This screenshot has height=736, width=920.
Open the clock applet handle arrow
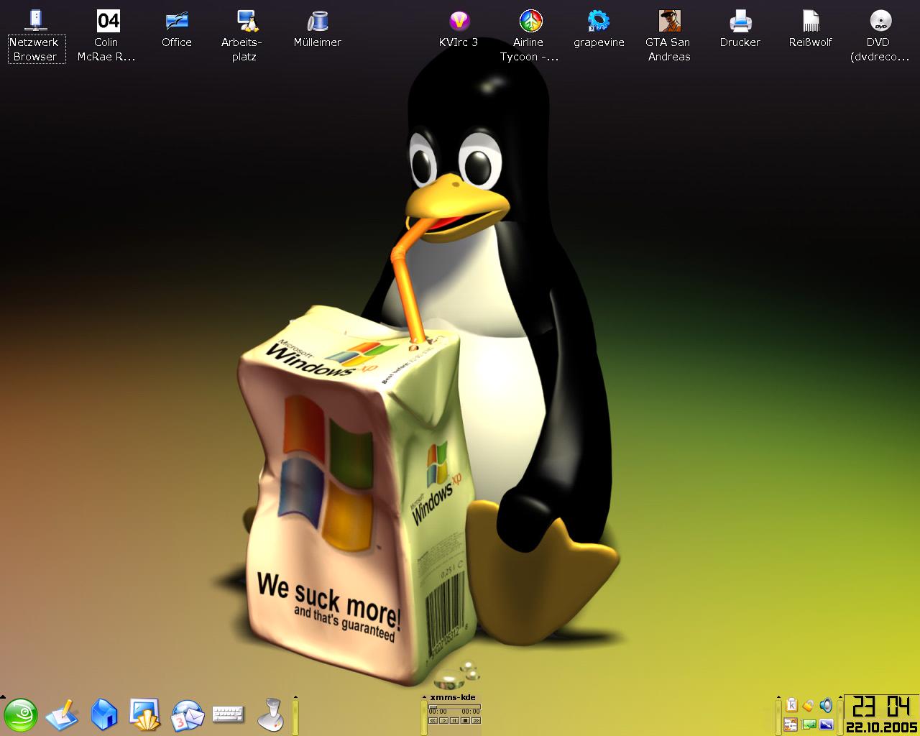840,696
